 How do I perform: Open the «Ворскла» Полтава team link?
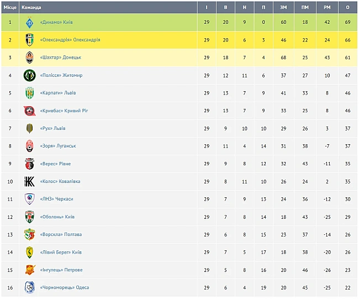click(60, 234)
